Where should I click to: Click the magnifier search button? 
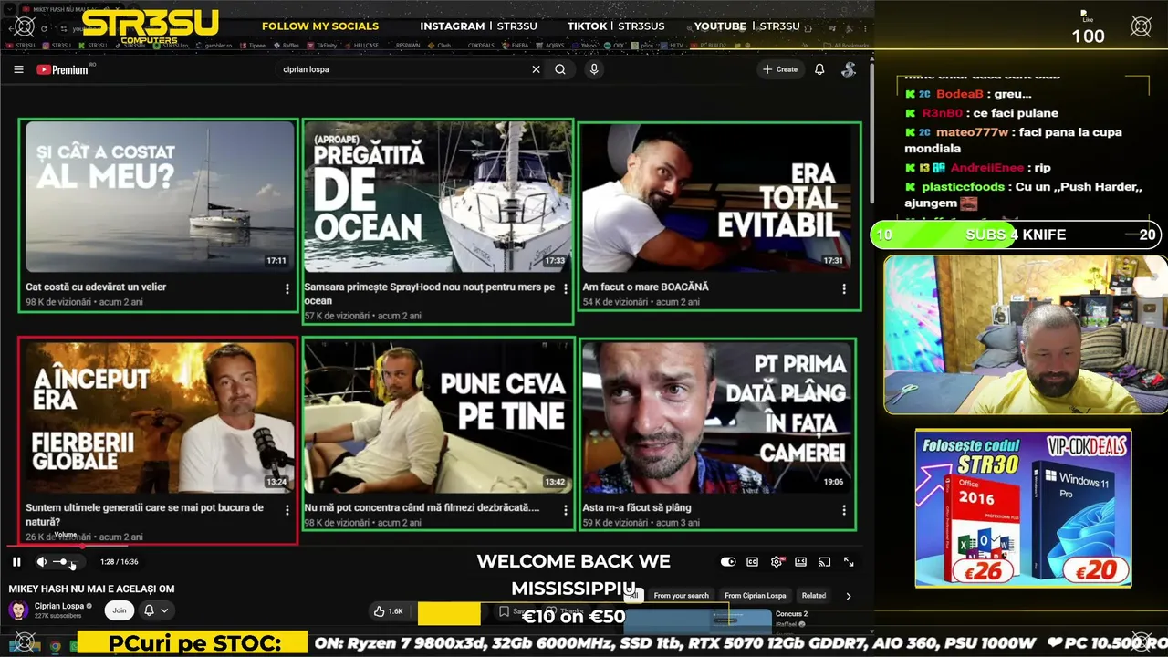[560, 69]
